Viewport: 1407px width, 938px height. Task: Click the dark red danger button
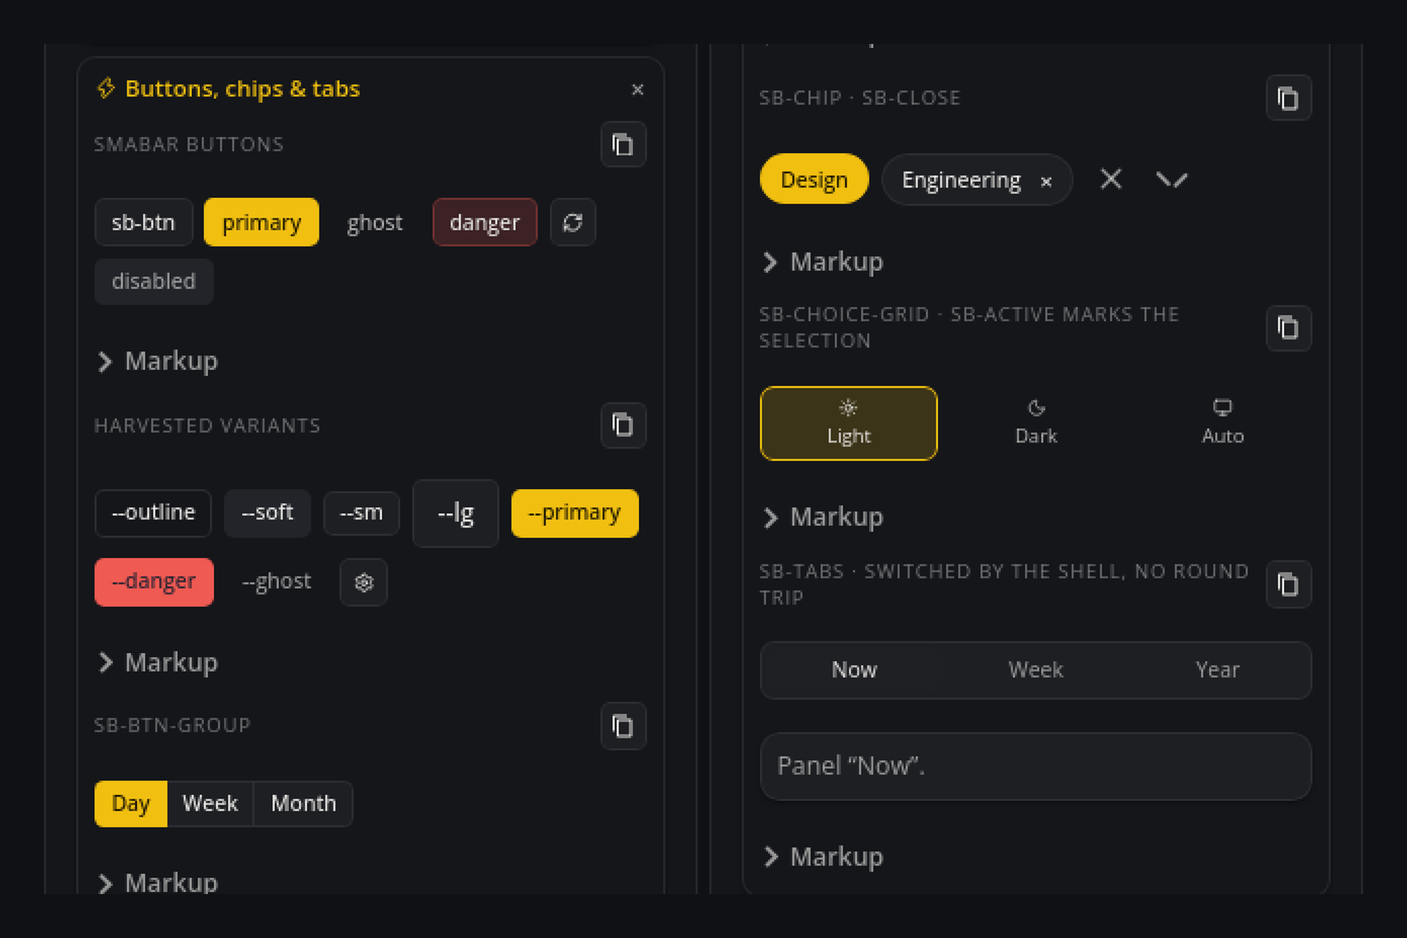pos(484,222)
